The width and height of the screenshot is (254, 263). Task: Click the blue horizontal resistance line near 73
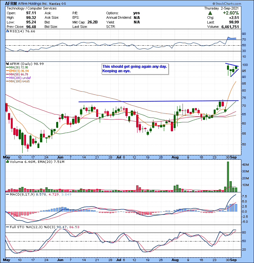coord(158,101)
